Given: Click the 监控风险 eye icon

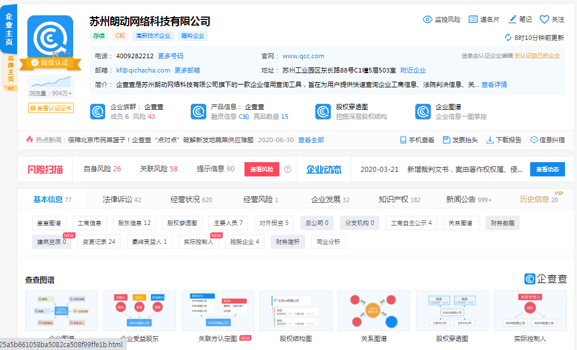Looking at the screenshot, I should 427,19.
